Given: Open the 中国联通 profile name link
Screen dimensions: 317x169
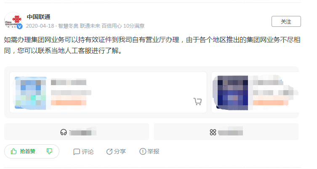Looking at the screenshot, I should pyautogui.click(x=39, y=17).
